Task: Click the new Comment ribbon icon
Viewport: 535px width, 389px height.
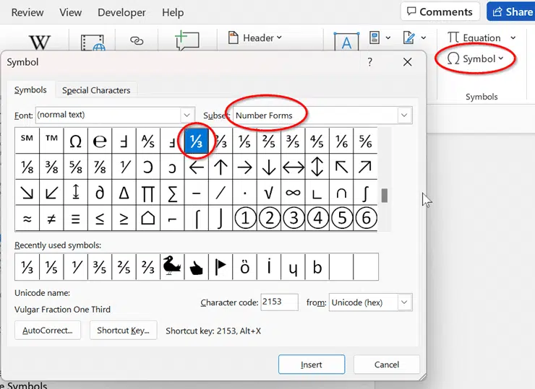Action: tap(187, 40)
